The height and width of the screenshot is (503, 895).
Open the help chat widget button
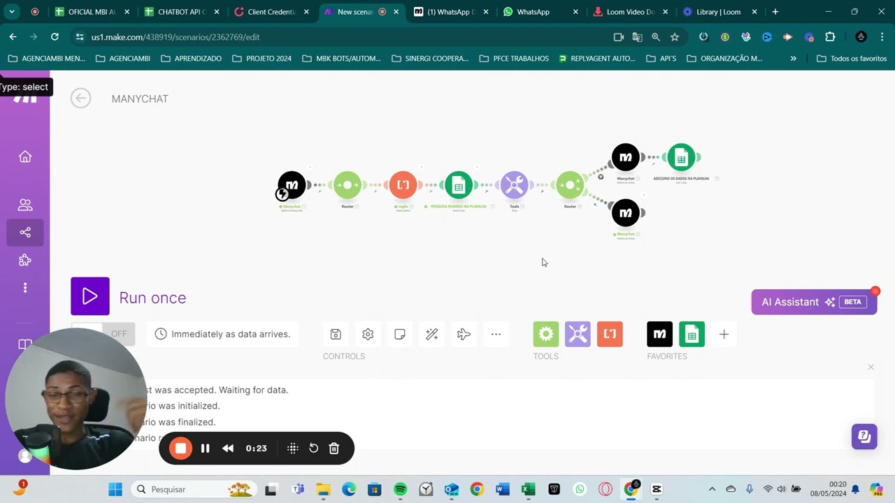864,437
